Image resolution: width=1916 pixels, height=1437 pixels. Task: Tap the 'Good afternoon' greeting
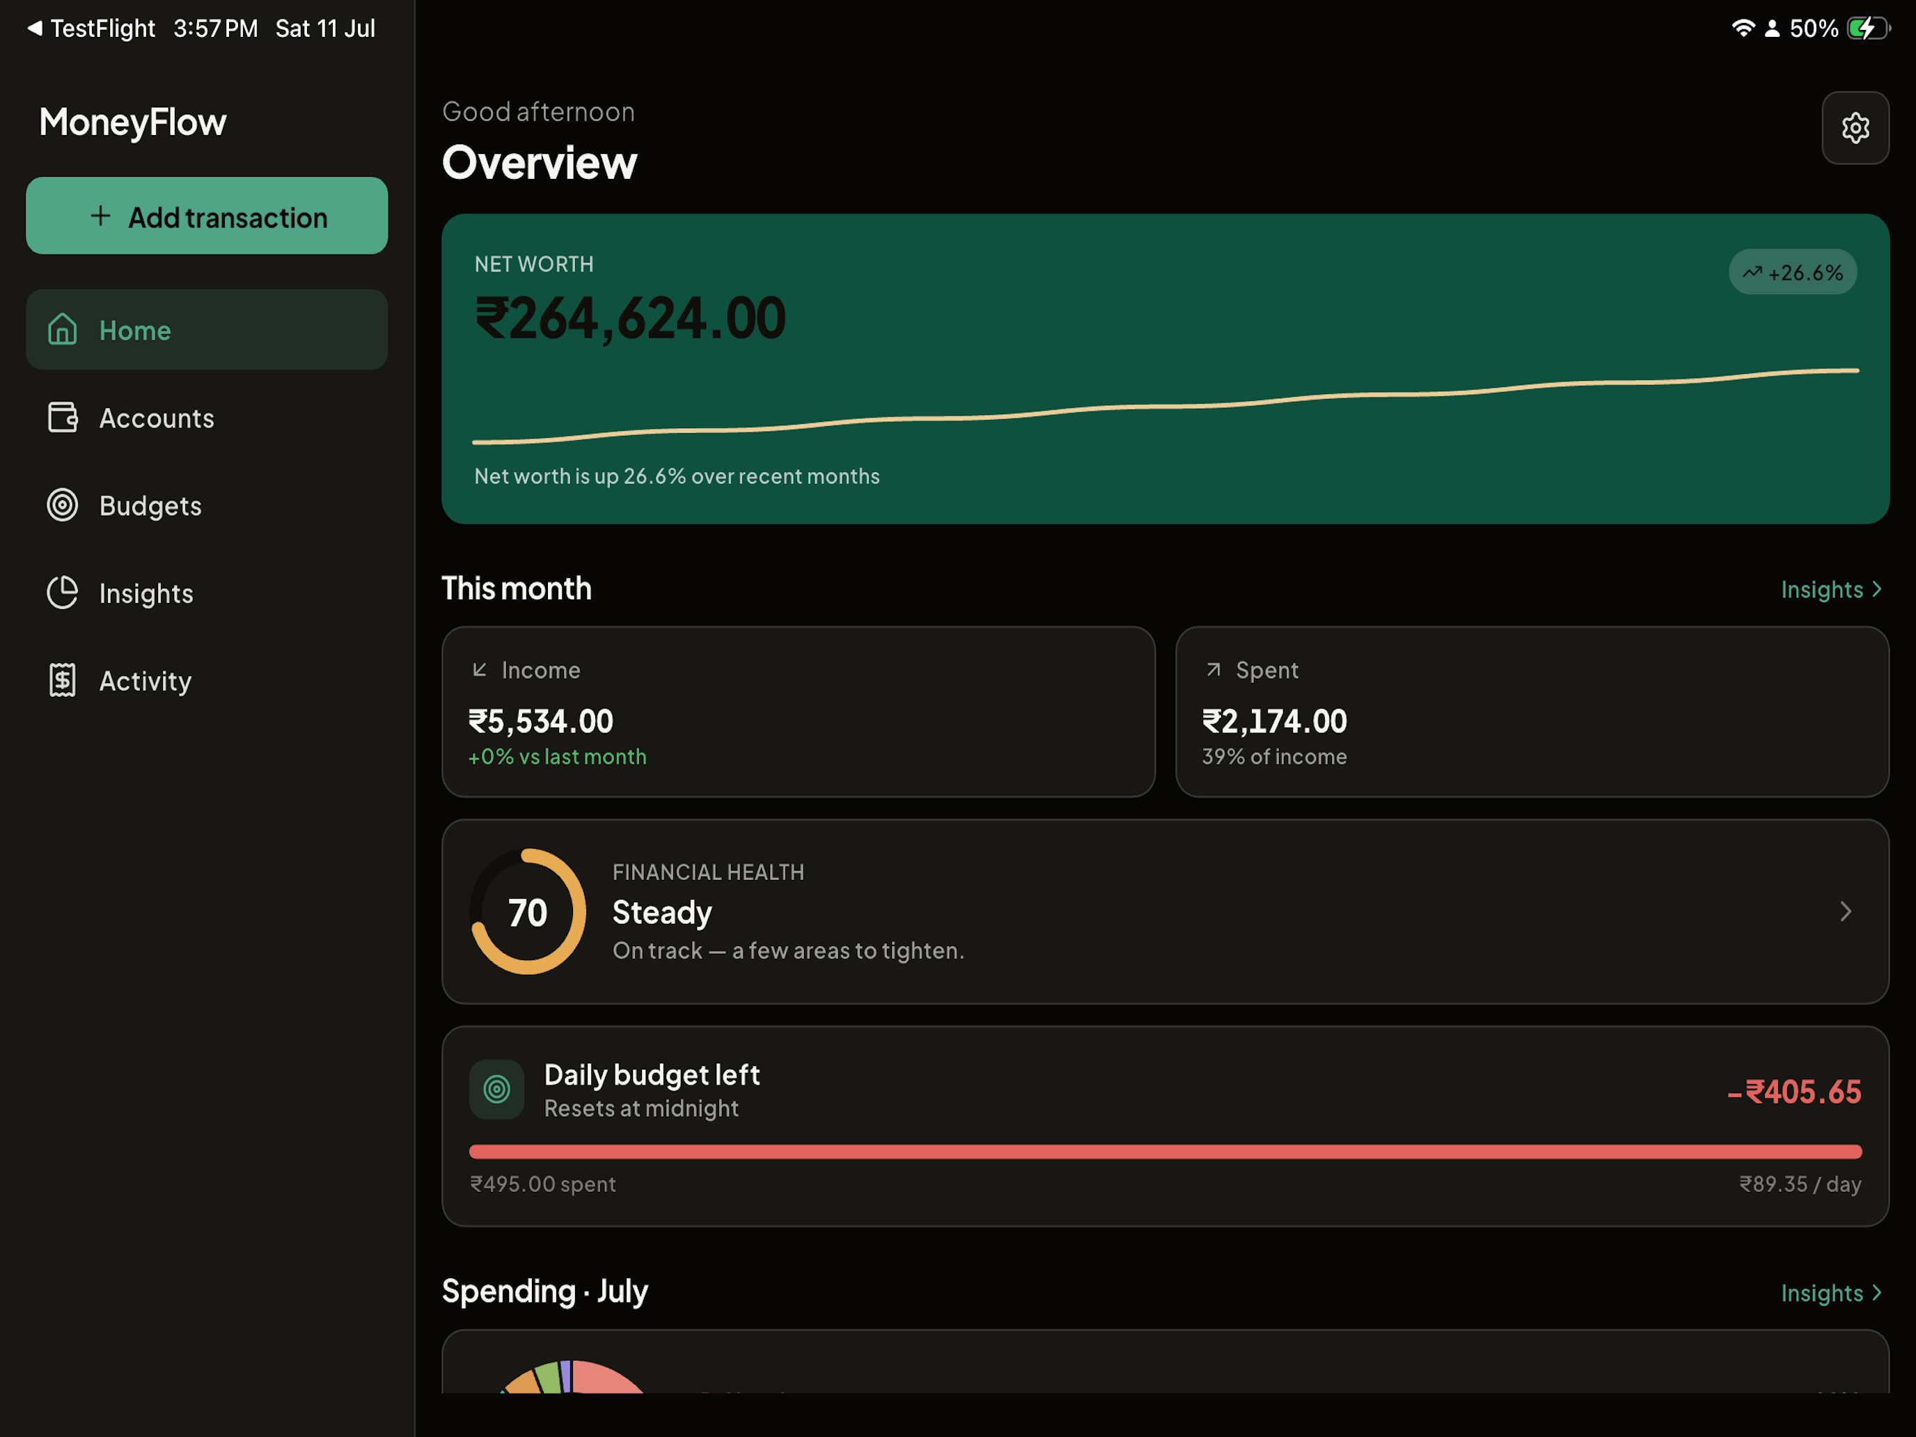(x=538, y=111)
